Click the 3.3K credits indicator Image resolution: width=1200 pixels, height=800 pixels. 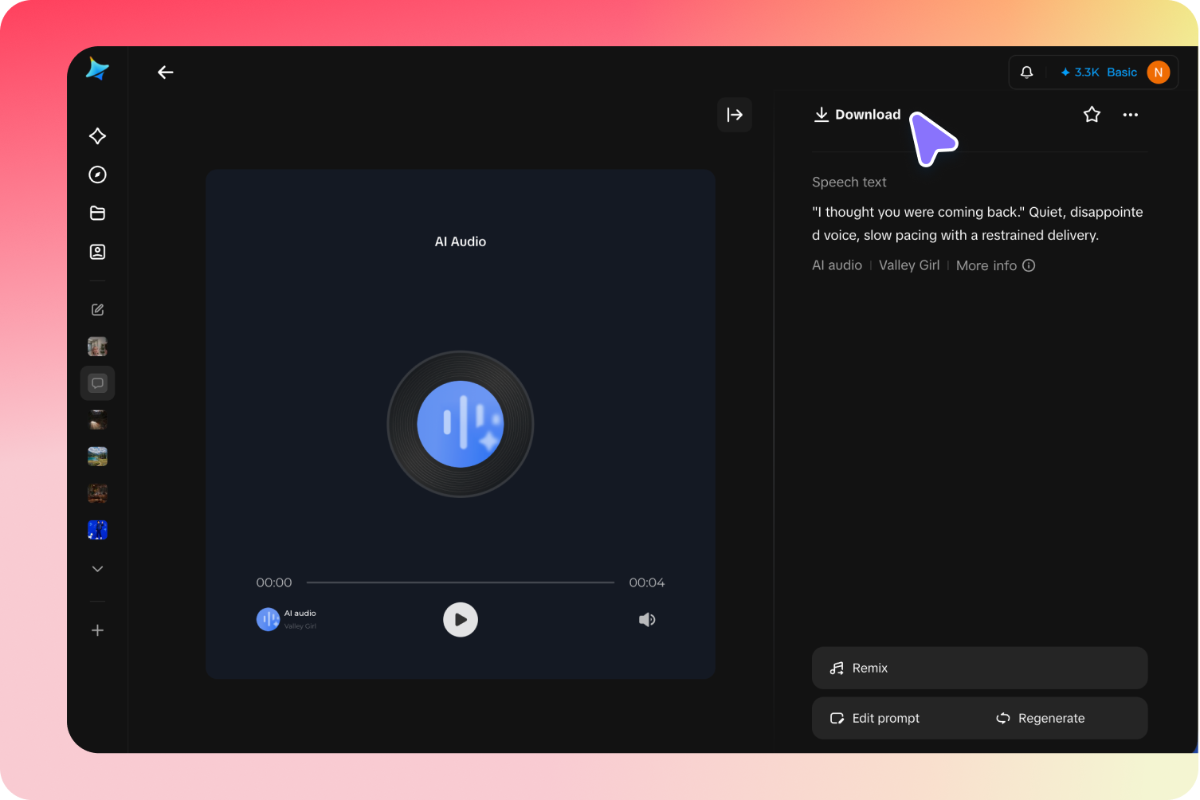1080,73
